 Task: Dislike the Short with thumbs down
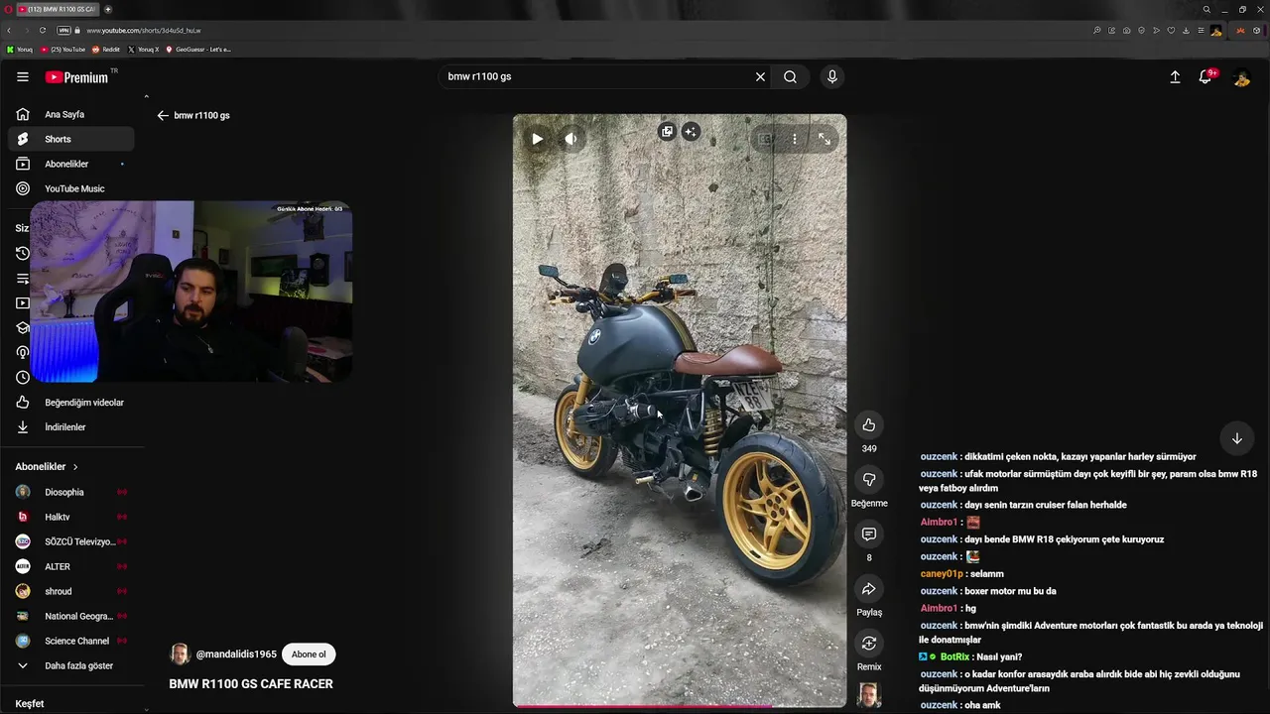point(869,480)
